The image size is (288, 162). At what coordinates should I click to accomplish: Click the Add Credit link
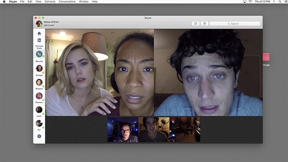(49, 25)
